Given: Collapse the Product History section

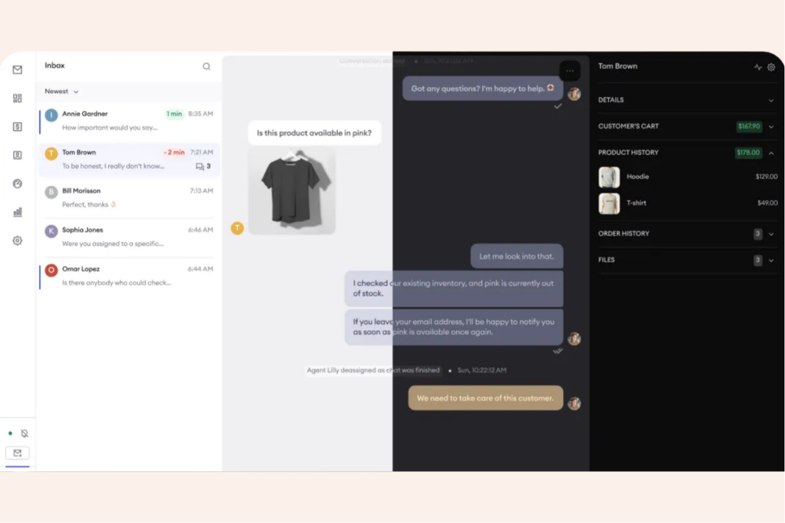Looking at the screenshot, I should click(771, 153).
